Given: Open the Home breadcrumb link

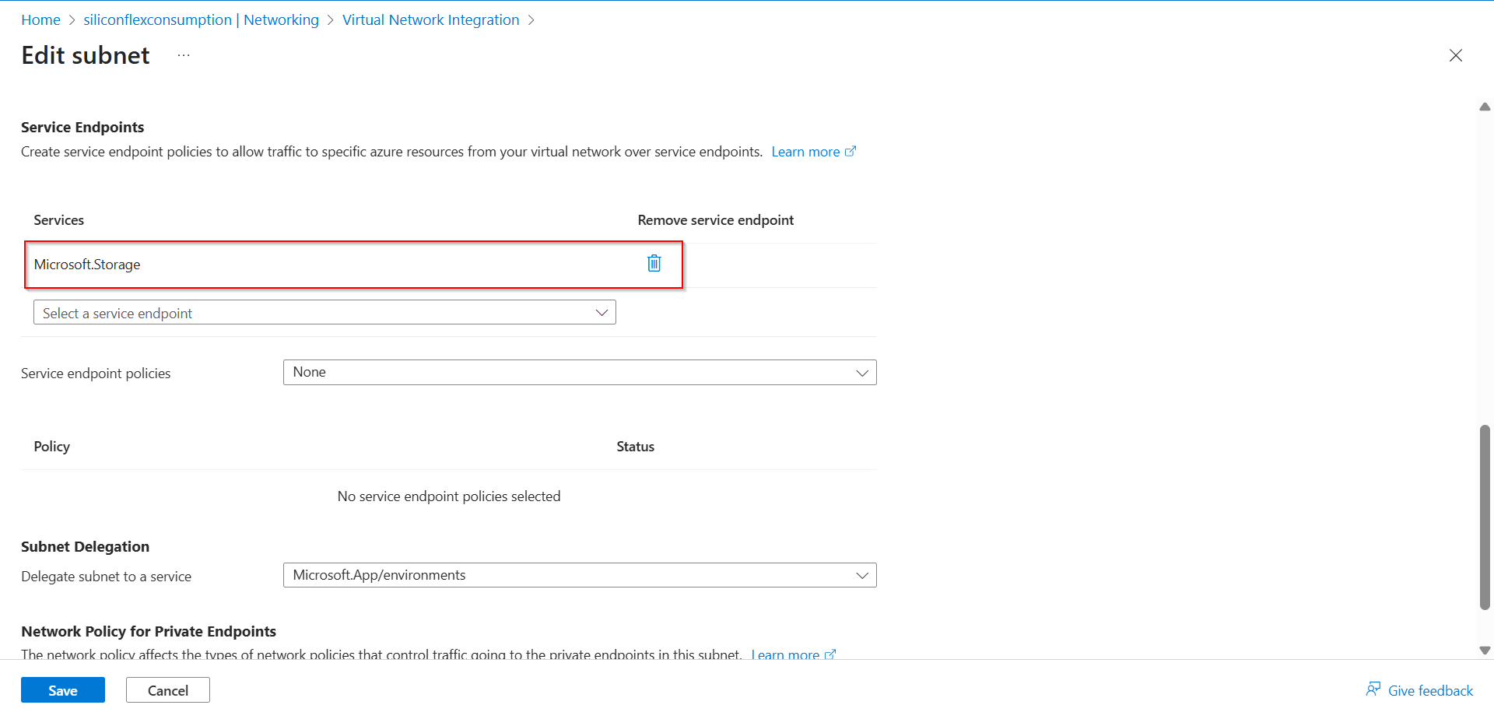Looking at the screenshot, I should pyautogui.click(x=40, y=19).
